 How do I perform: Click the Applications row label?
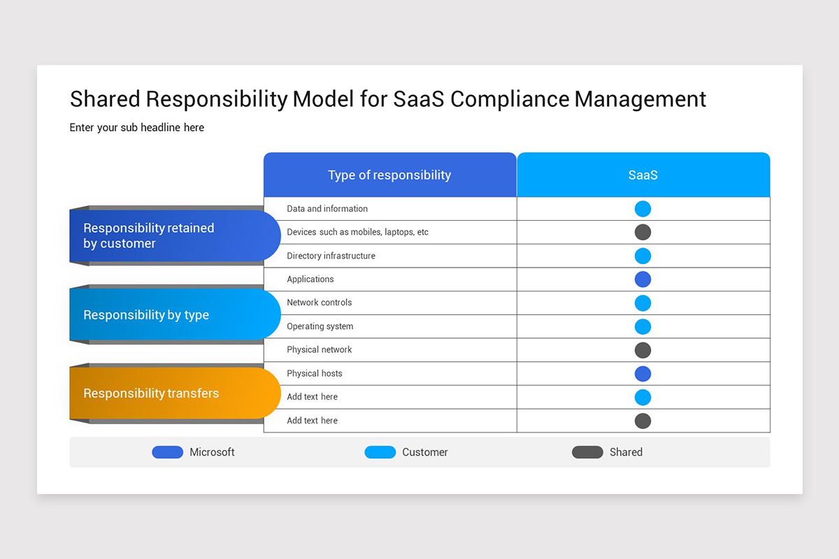310,279
